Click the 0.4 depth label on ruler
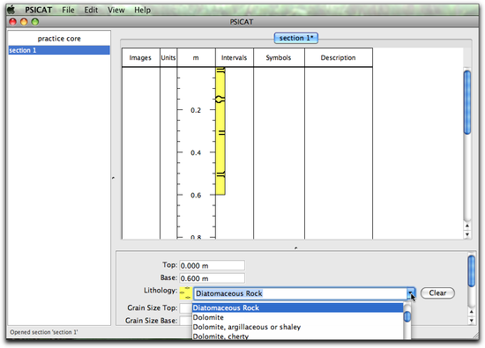Viewport: 485px width, 348px height. (x=196, y=152)
